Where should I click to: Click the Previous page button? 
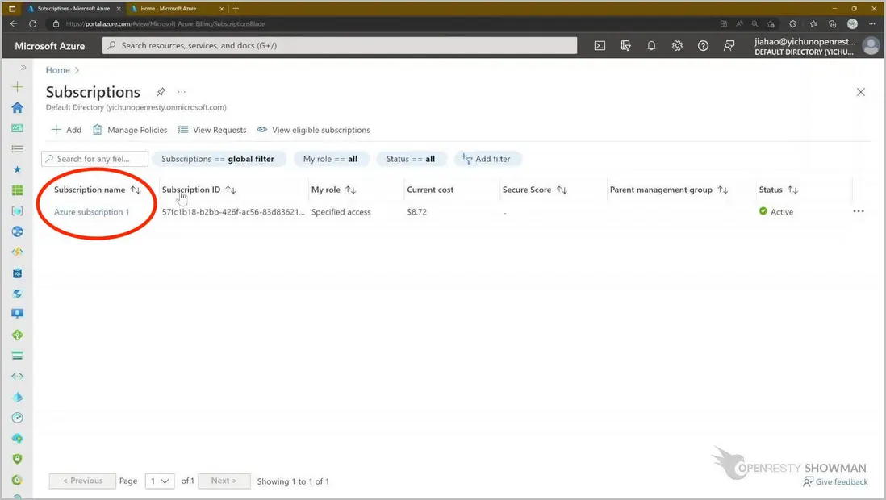(x=82, y=481)
